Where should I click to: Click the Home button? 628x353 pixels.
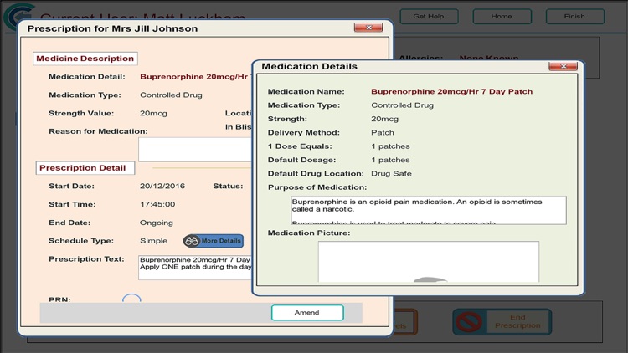point(502,17)
